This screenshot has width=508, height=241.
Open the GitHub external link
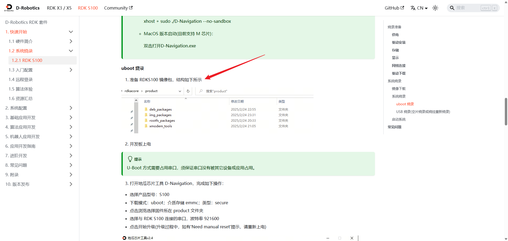point(394,8)
